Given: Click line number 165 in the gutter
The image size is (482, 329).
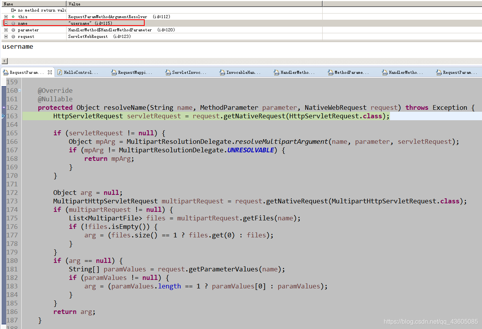Looking at the screenshot, I should click(12, 133).
